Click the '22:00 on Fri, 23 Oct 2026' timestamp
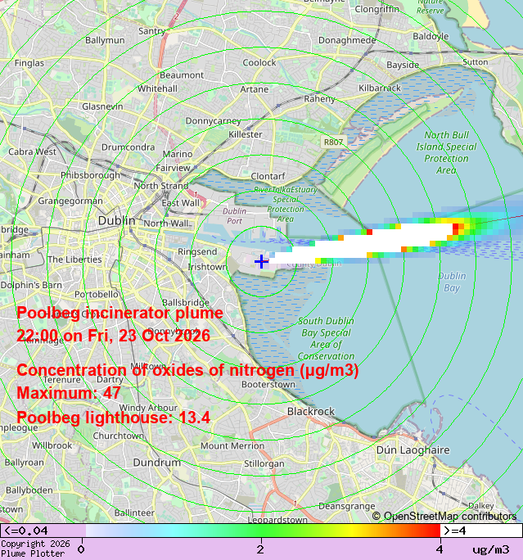Viewport: 523px width, 560px height. [113, 336]
